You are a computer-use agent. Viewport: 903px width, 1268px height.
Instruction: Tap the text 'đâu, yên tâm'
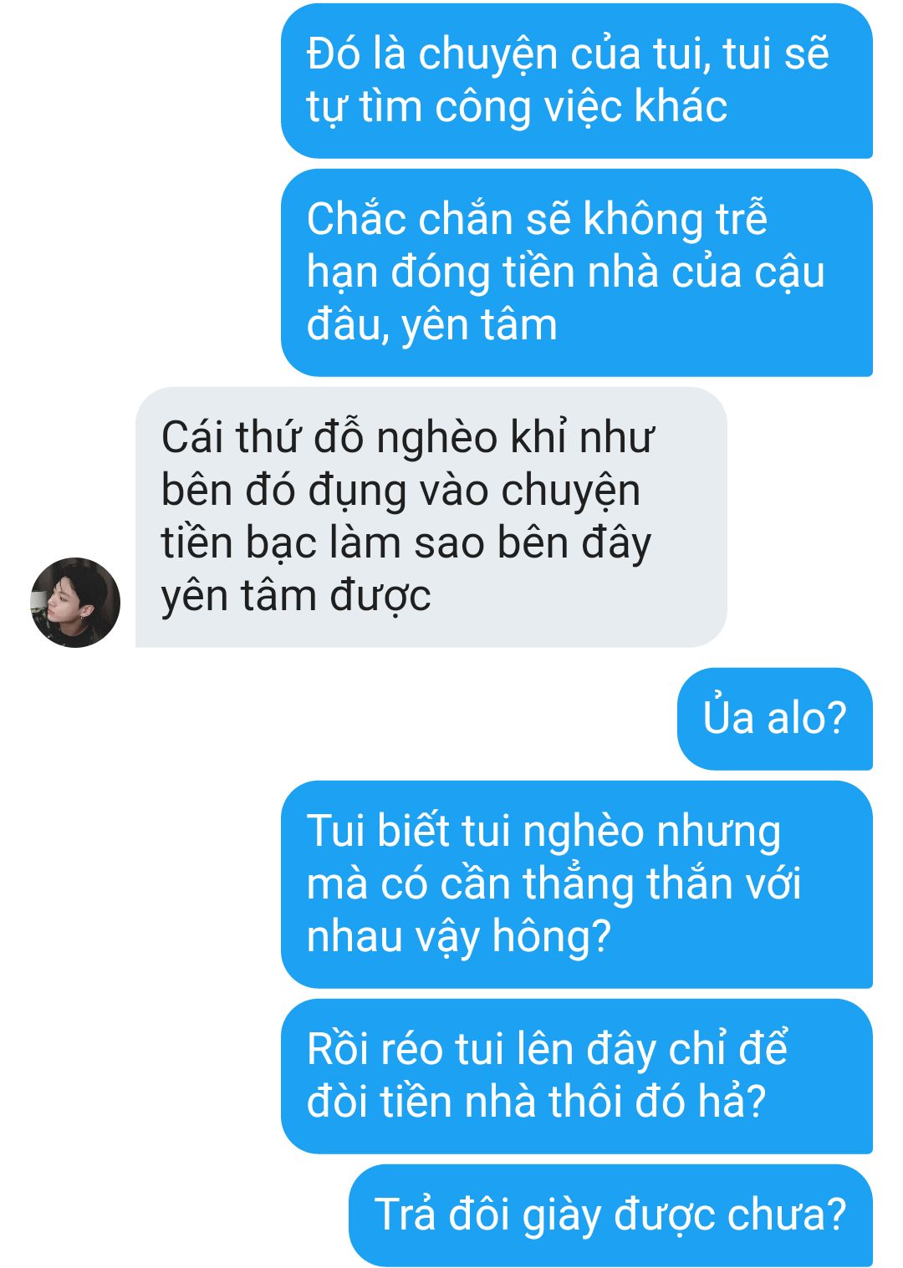click(x=431, y=325)
